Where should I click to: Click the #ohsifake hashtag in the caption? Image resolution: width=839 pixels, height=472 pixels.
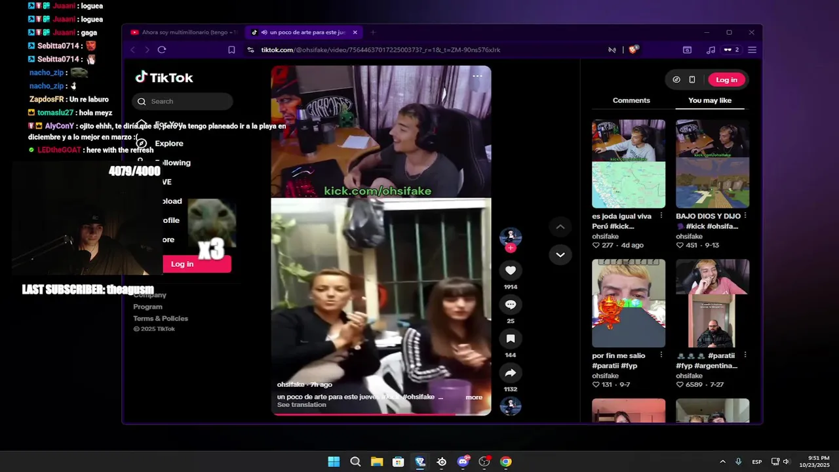tap(418, 397)
